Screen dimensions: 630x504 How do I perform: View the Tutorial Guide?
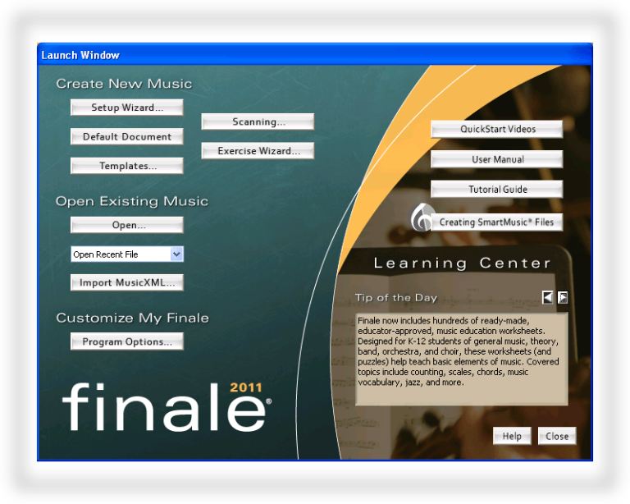click(497, 189)
